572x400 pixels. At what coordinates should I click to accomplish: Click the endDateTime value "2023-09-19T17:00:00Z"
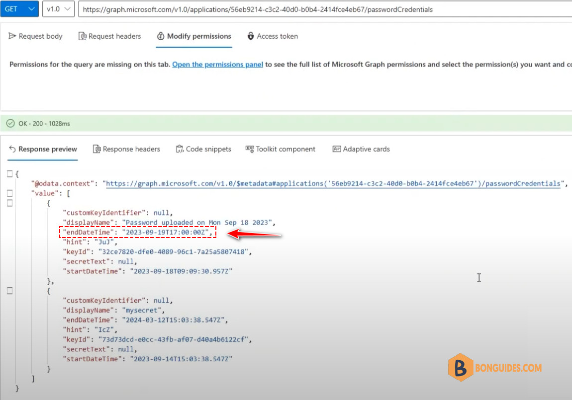(165, 233)
